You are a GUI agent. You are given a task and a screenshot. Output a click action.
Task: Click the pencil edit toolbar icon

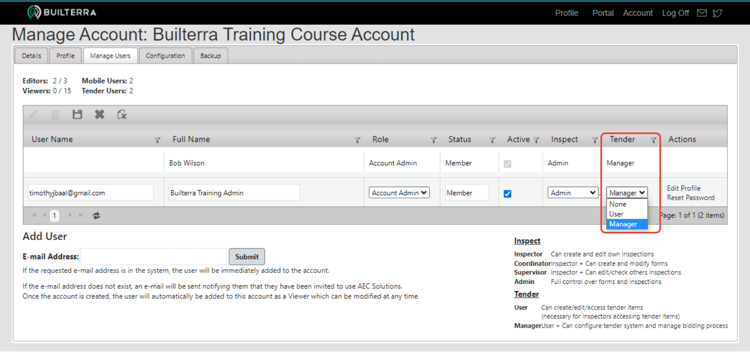tap(33, 115)
